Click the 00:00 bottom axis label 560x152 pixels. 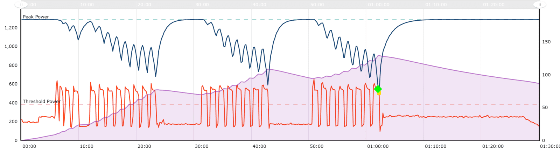tap(29, 146)
